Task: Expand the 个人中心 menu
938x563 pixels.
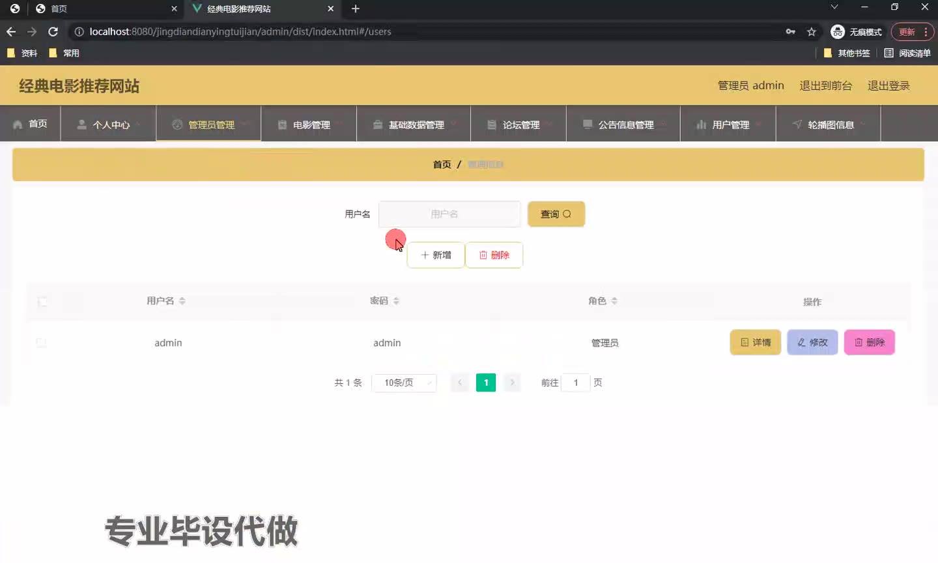Action: [x=108, y=124]
